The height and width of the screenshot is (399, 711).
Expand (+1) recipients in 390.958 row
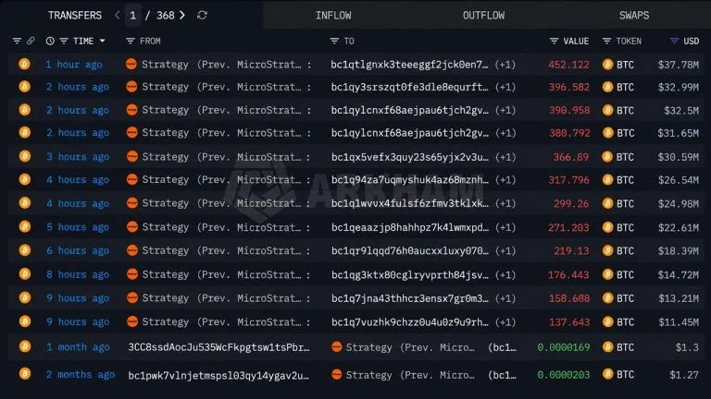tap(505, 111)
